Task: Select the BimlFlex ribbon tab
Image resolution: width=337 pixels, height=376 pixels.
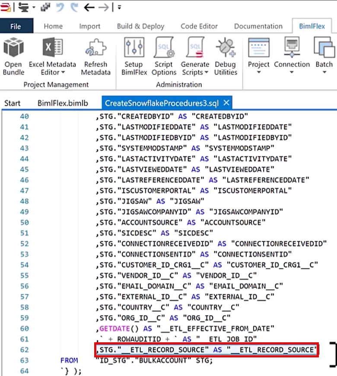Action: [x=312, y=26]
